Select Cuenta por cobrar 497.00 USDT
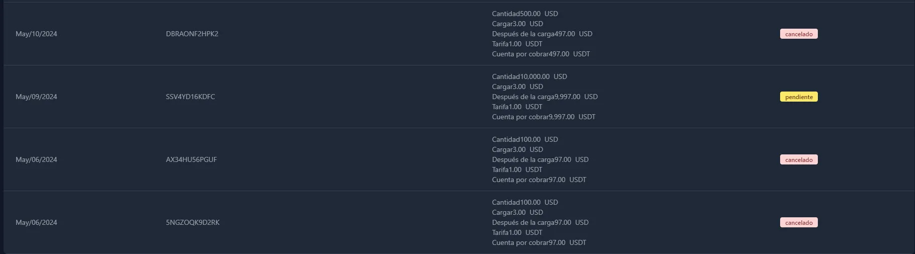Image resolution: width=915 pixels, height=254 pixels. [x=541, y=54]
